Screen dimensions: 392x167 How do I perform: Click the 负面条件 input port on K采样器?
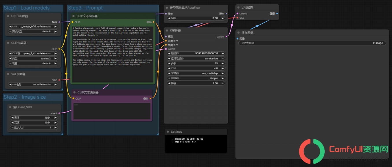pos(166,45)
